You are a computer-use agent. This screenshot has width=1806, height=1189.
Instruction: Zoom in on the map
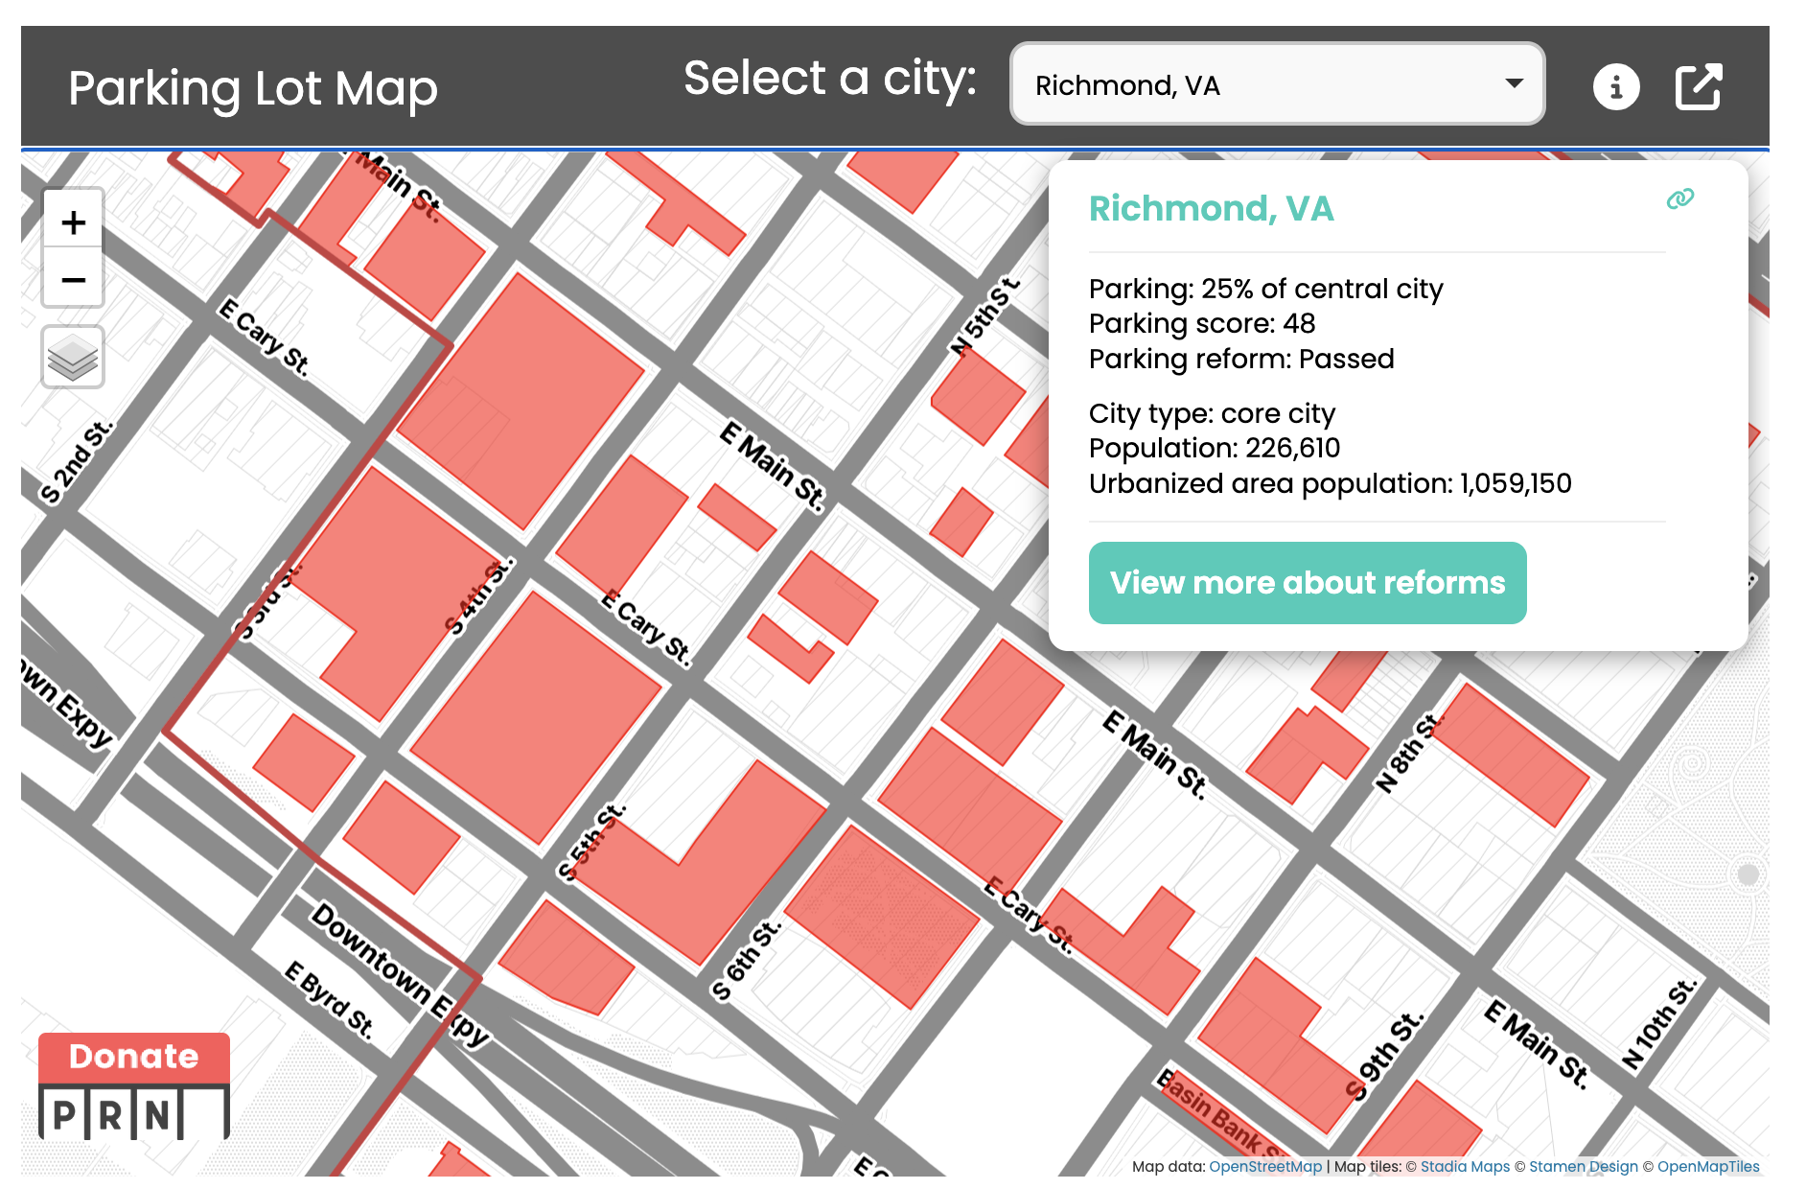pos(73,222)
